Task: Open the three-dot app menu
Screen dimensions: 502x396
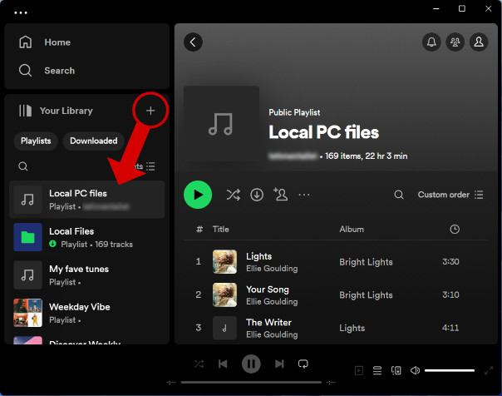Action: (21, 12)
